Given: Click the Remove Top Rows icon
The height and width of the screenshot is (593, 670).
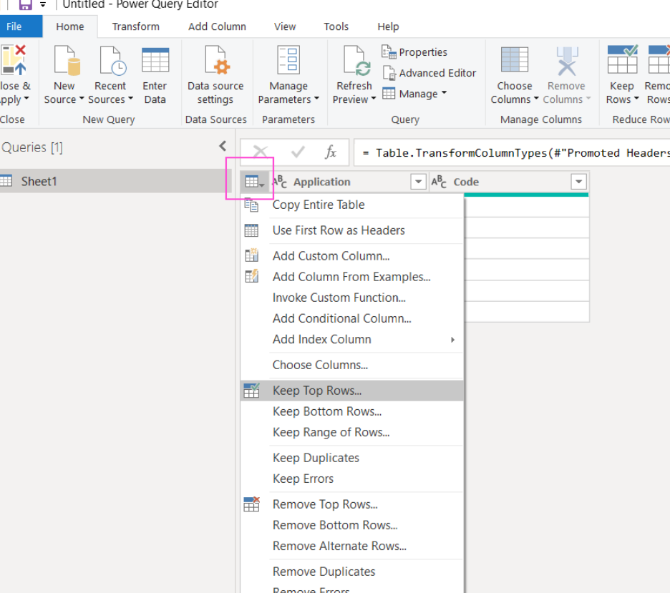Looking at the screenshot, I should pos(251,504).
